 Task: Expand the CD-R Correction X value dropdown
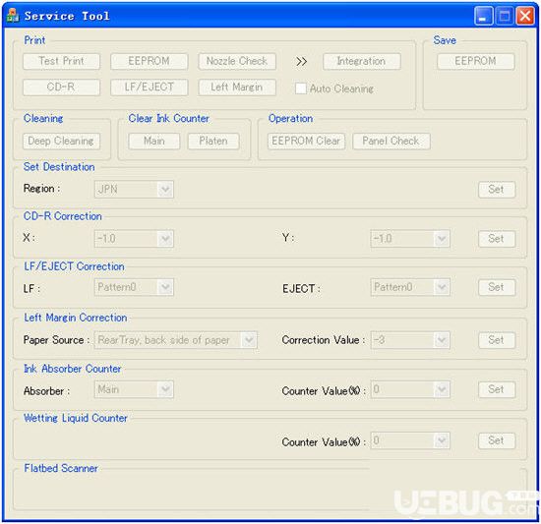click(x=134, y=239)
